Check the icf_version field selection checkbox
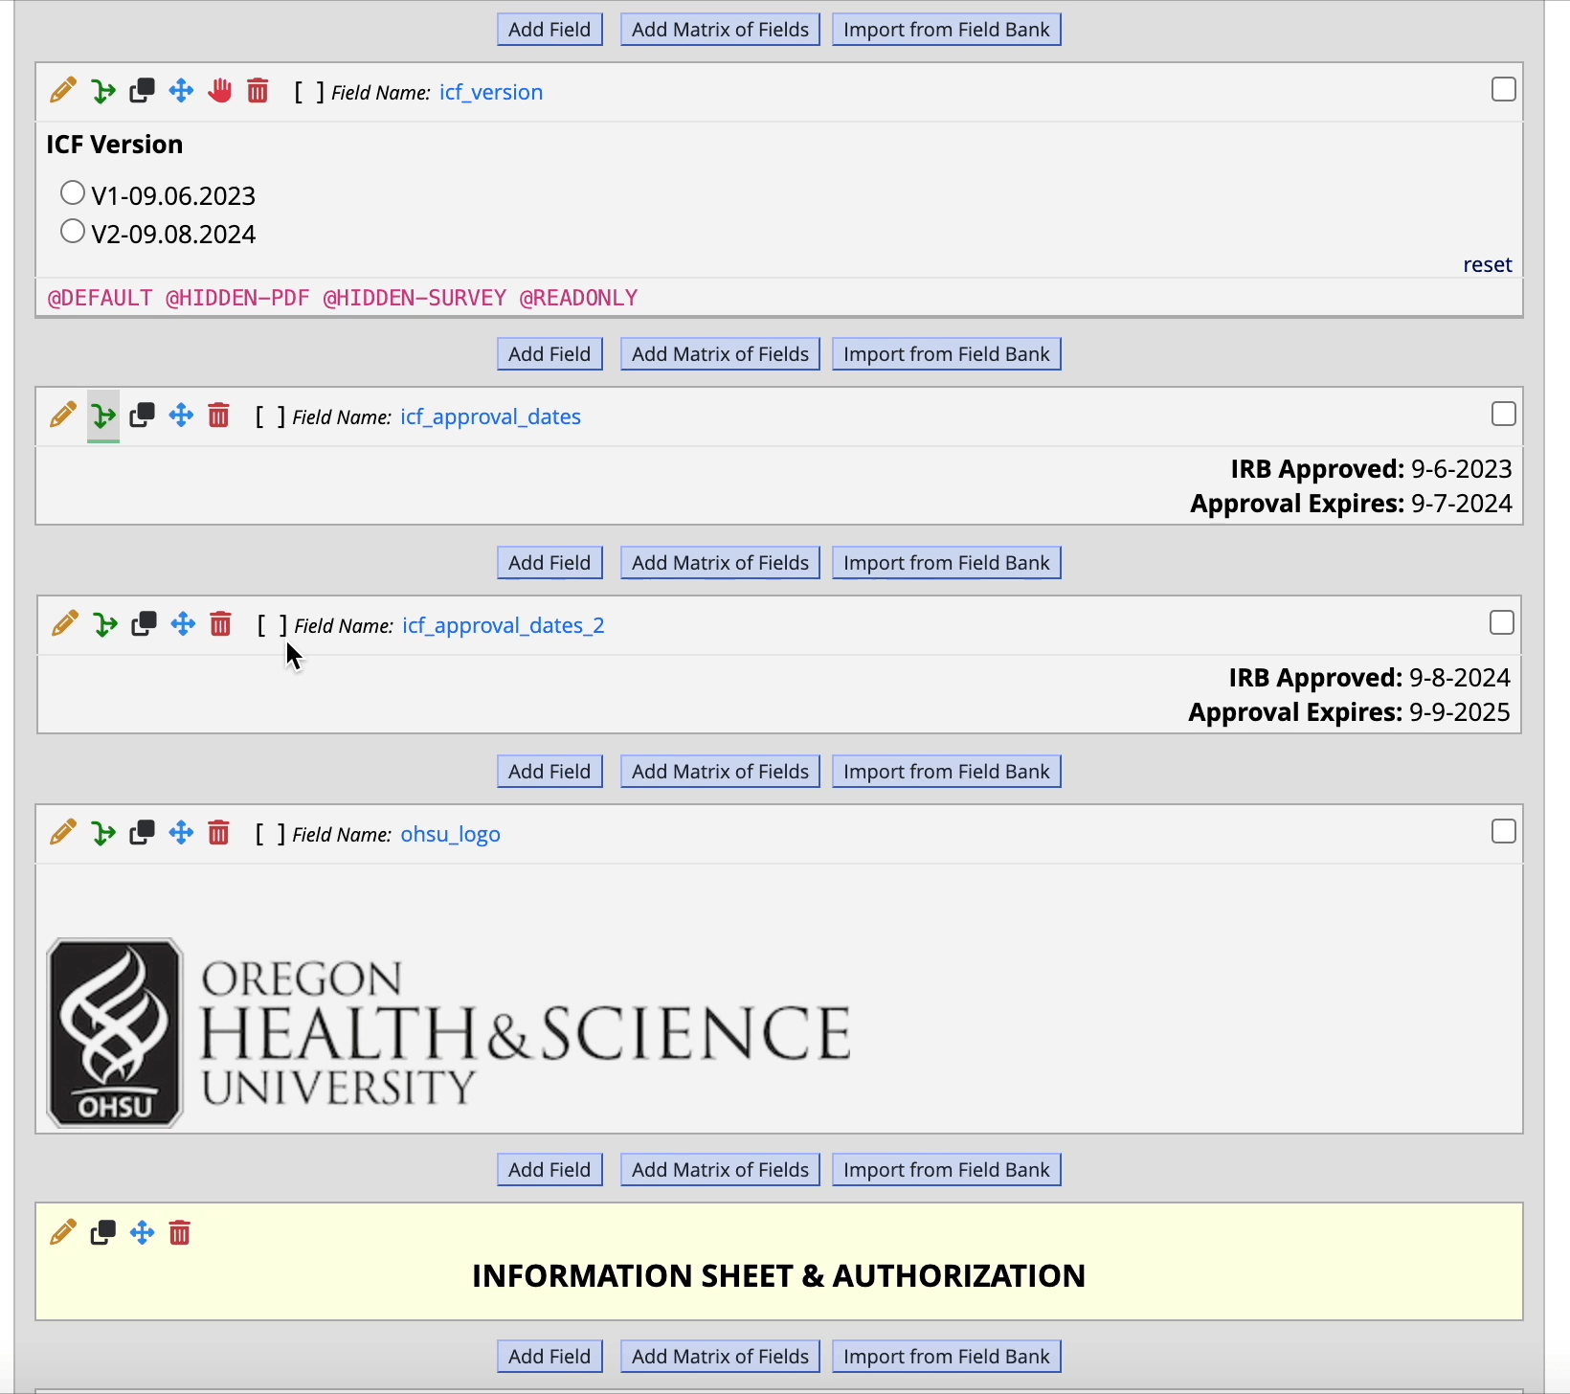The width and height of the screenshot is (1570, 1394). 1504,90
